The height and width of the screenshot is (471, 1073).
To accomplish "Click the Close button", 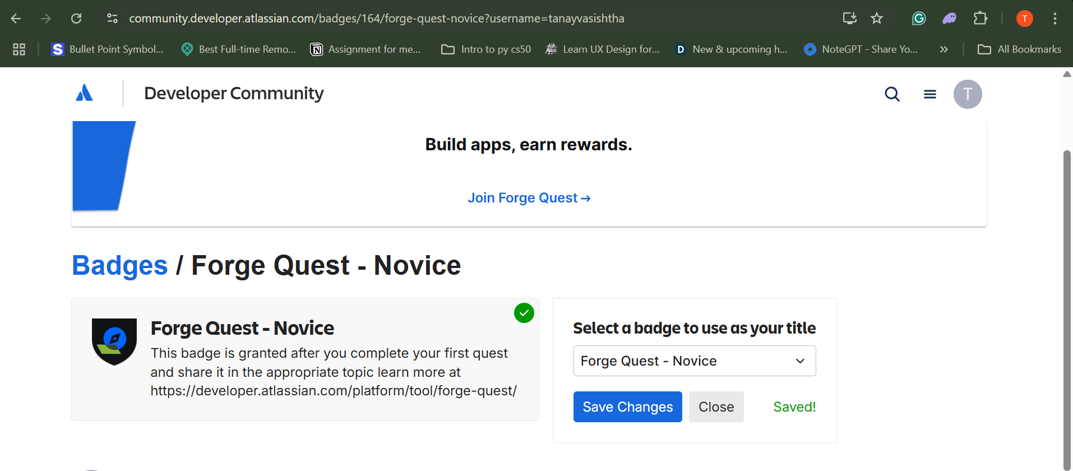I will coord(716,407).
